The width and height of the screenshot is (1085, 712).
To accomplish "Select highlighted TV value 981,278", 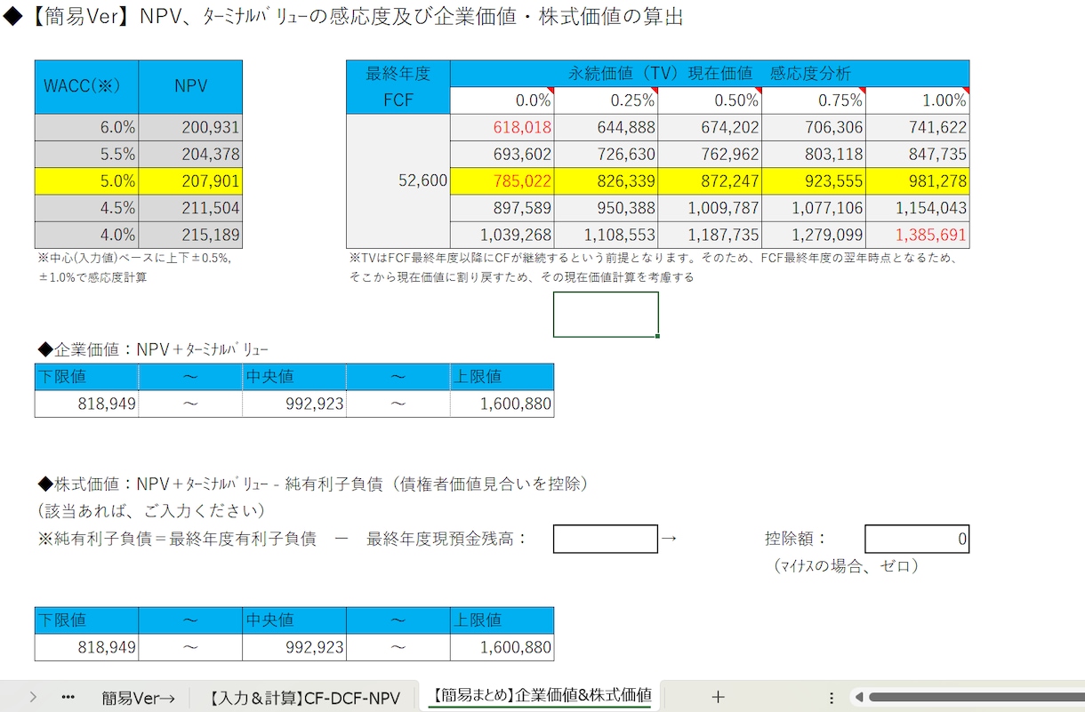I will click(x=918, y=181).
